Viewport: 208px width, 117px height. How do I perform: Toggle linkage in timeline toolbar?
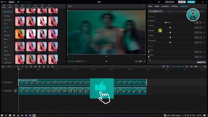183,66
